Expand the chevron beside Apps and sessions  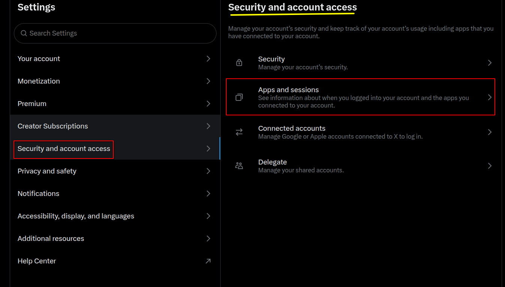point(490,97)
